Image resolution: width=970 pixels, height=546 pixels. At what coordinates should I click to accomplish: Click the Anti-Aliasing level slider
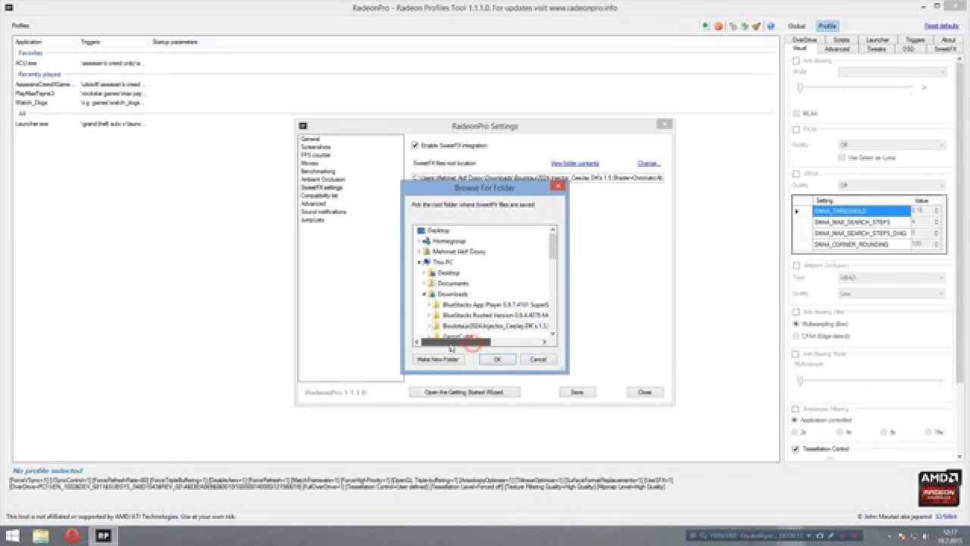[856, 87]
